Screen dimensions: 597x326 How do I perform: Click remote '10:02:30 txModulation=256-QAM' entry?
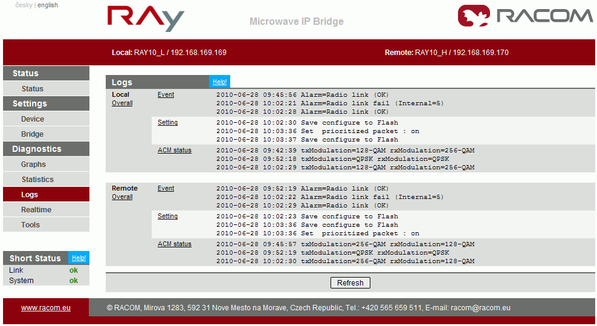[x=346, y=261]
